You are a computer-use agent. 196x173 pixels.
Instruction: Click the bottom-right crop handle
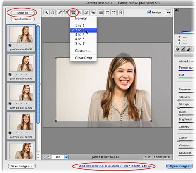click(151, 121)
